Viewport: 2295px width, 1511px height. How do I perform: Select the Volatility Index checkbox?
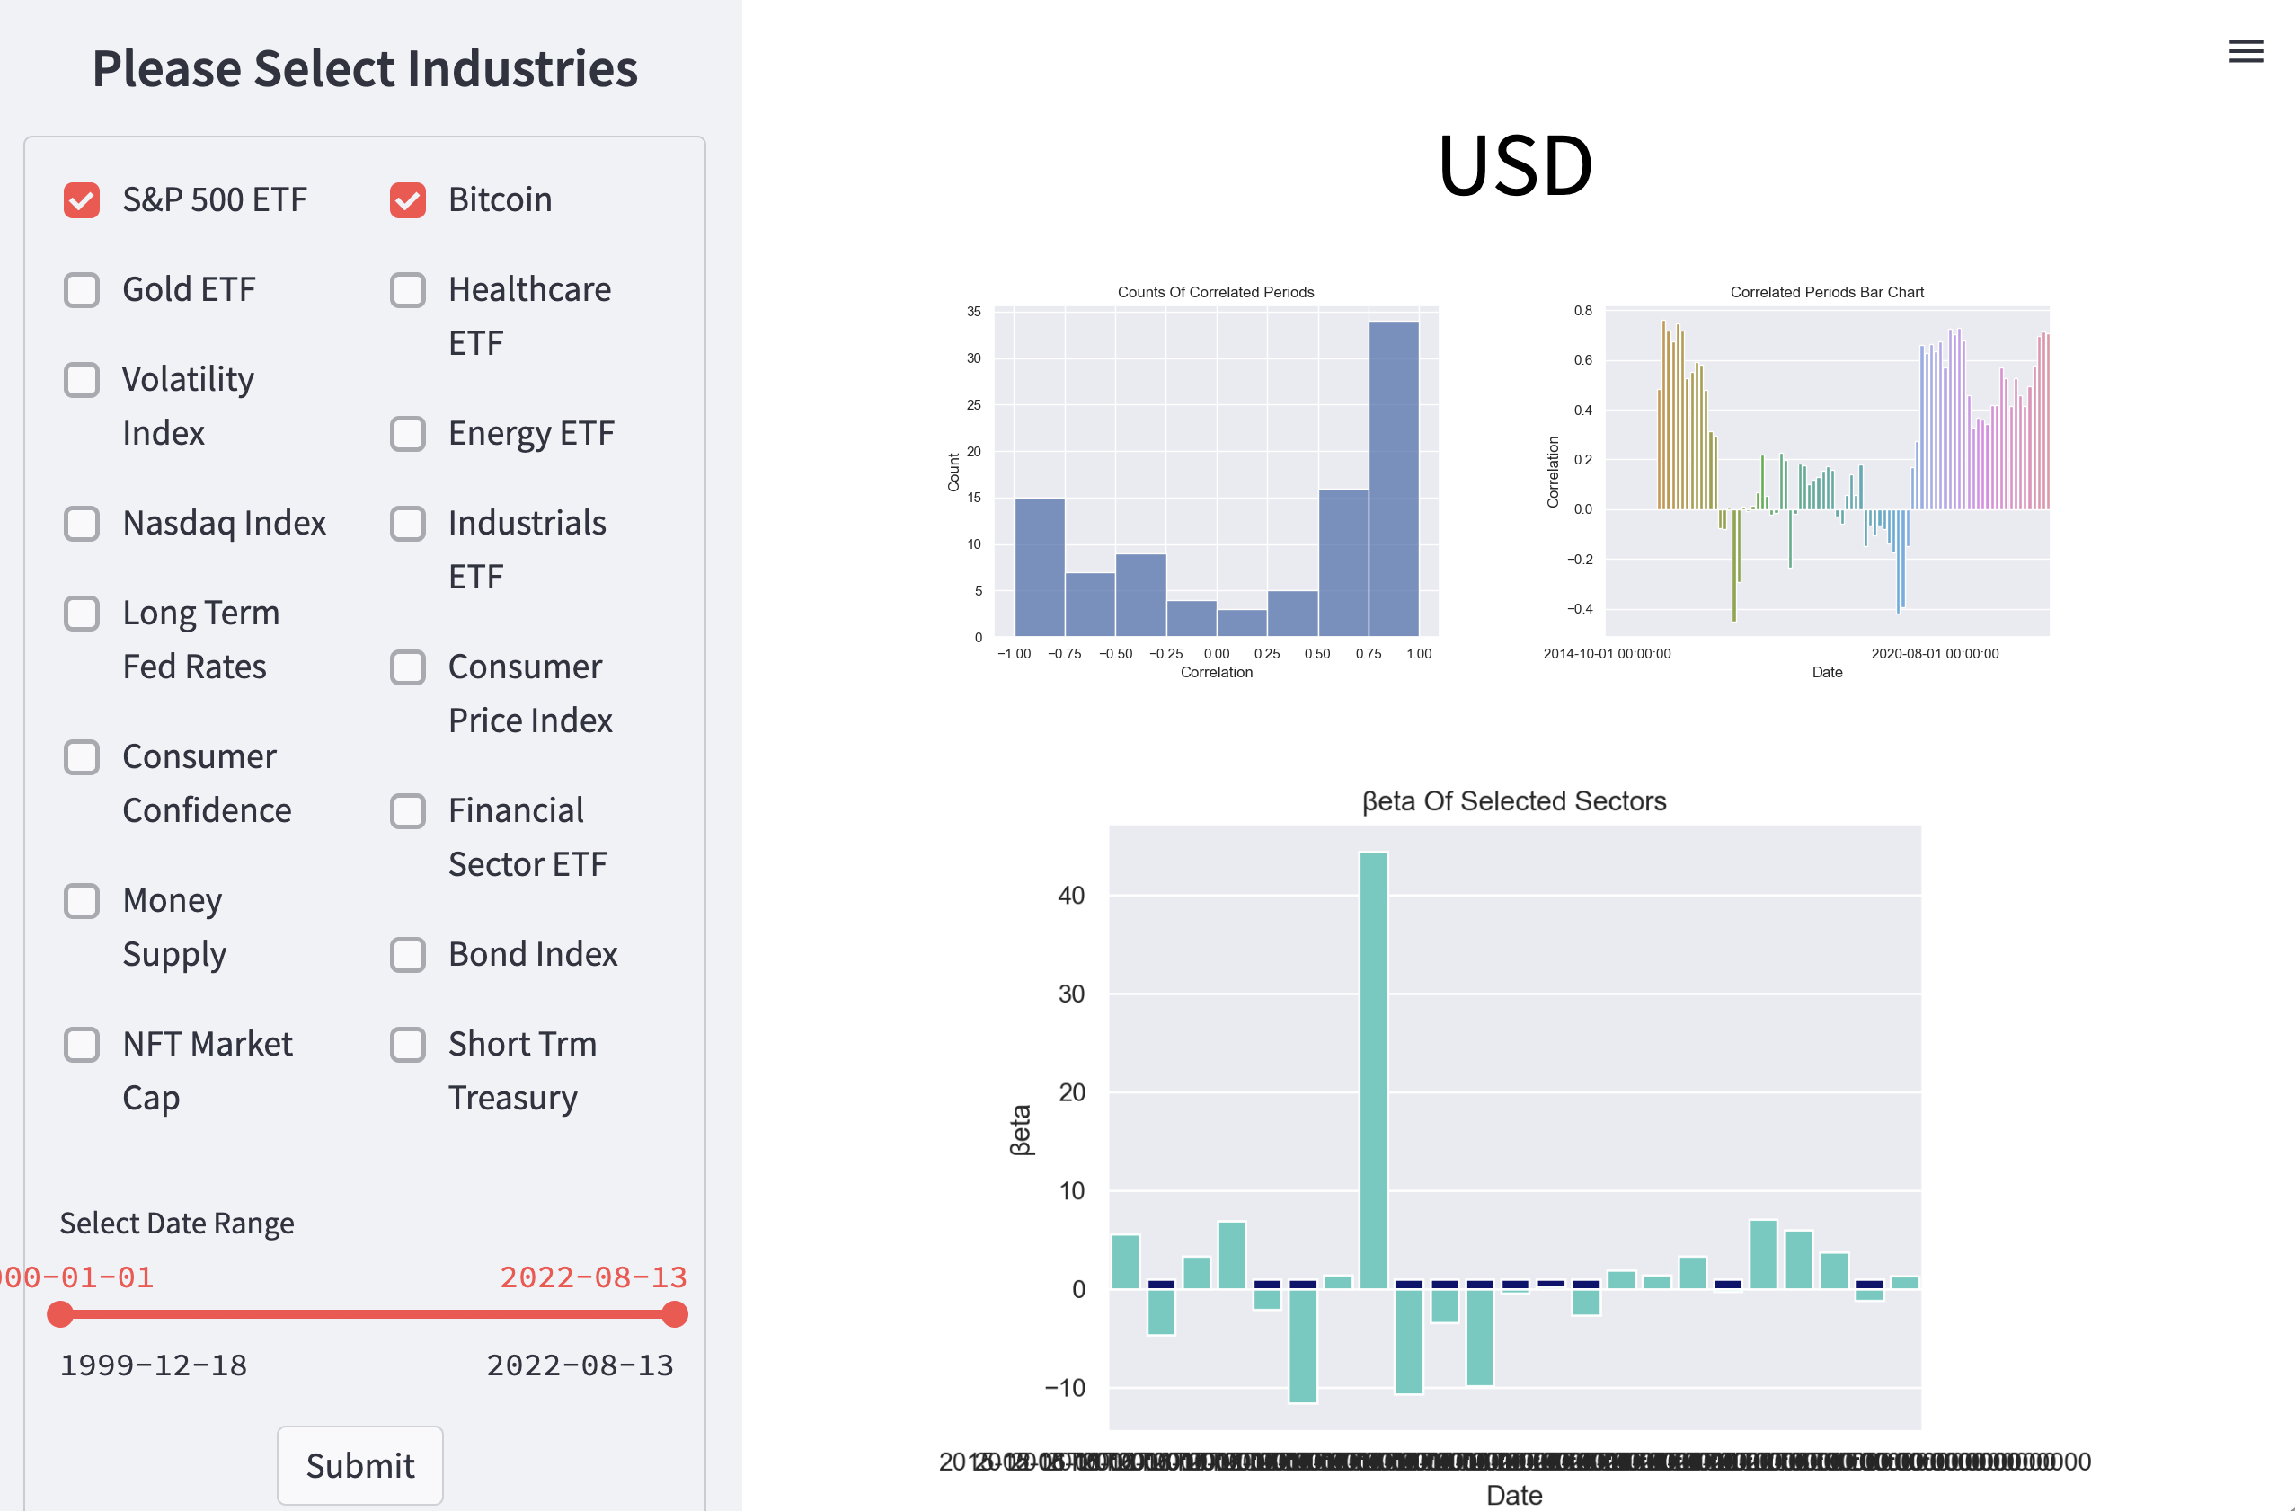(82, 380)
